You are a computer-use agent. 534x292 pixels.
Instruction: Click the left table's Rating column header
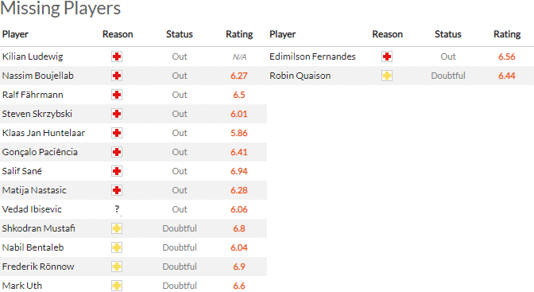coord(239,34)
